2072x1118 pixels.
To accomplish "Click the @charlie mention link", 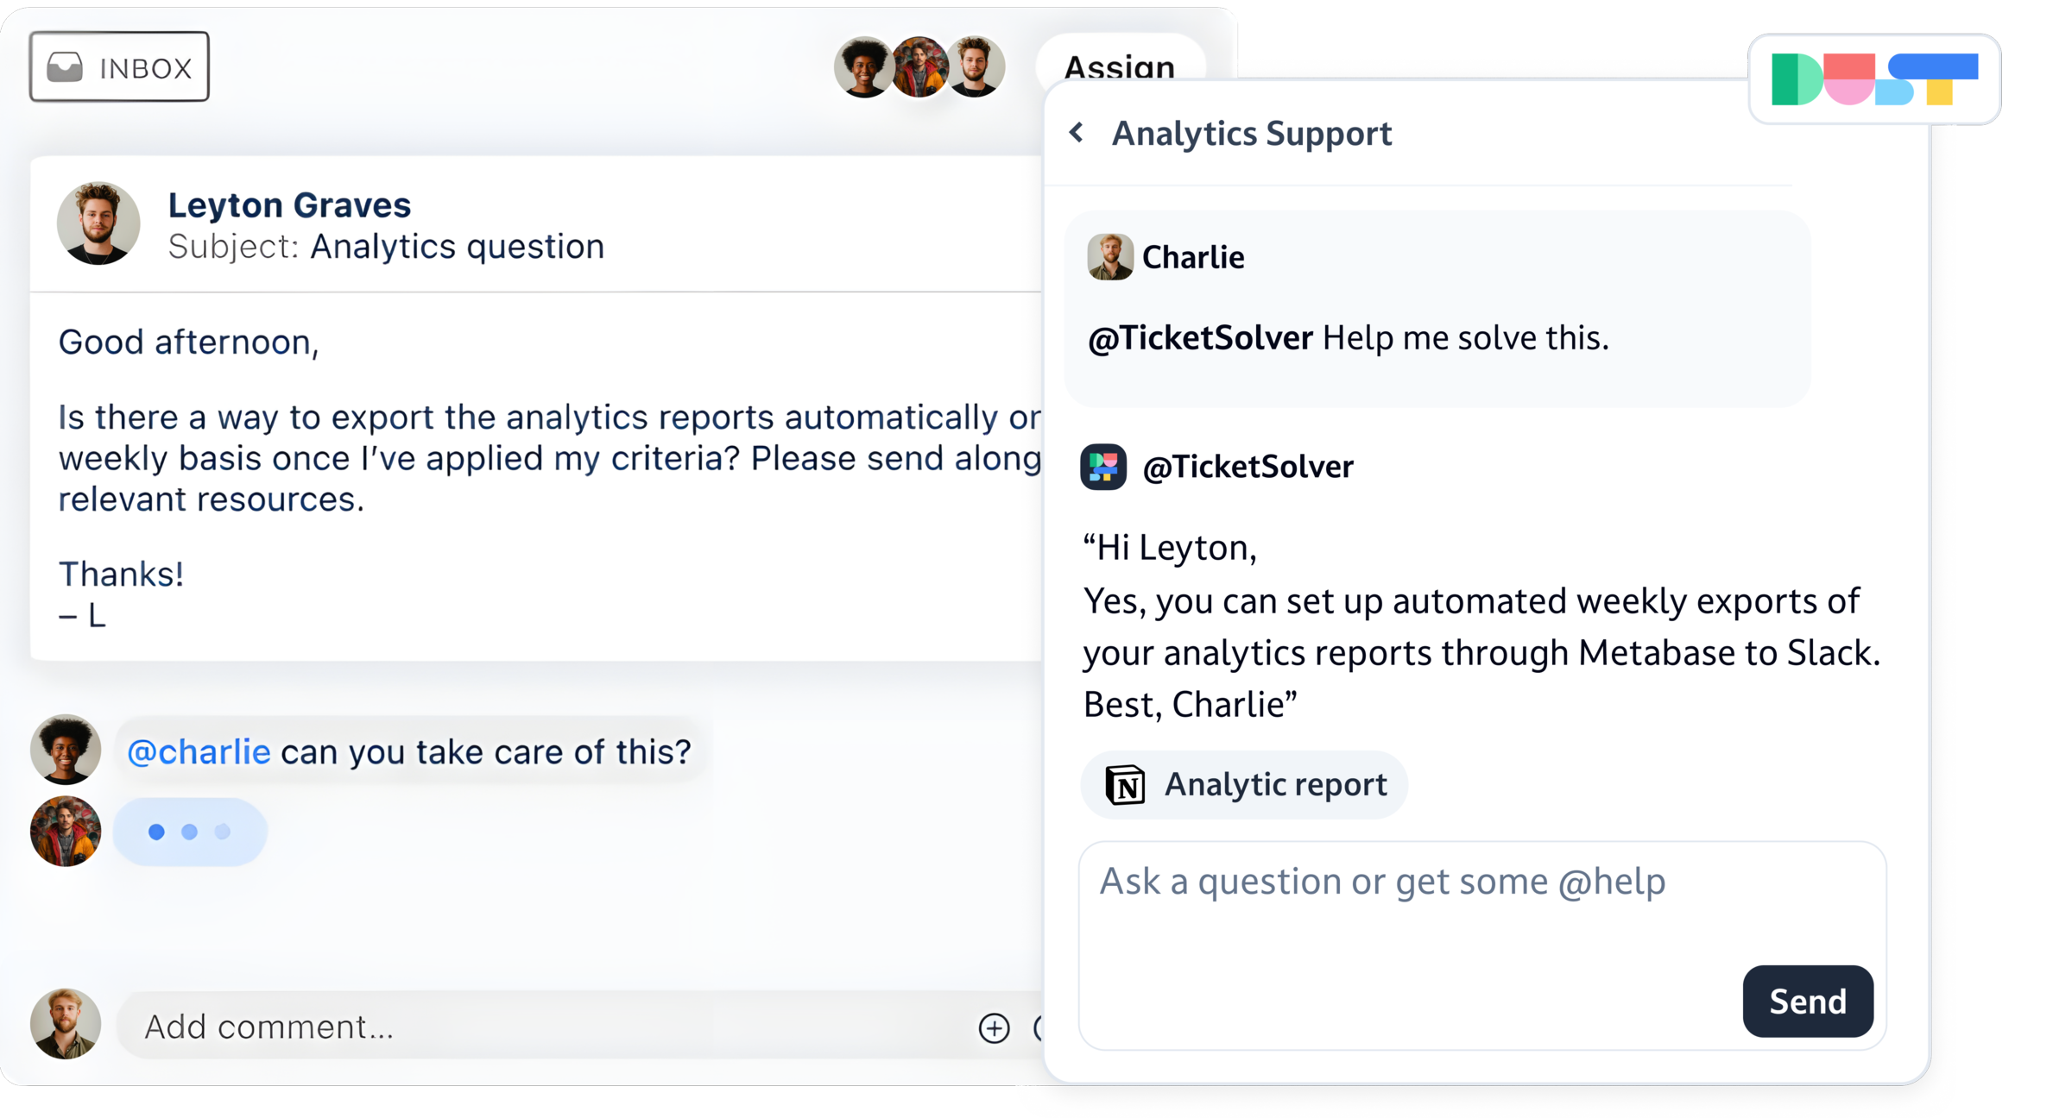I will click(x=199, y=752).
